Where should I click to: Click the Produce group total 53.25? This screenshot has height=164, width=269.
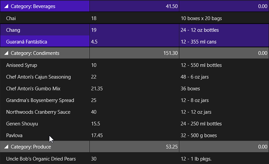(172, 147)
